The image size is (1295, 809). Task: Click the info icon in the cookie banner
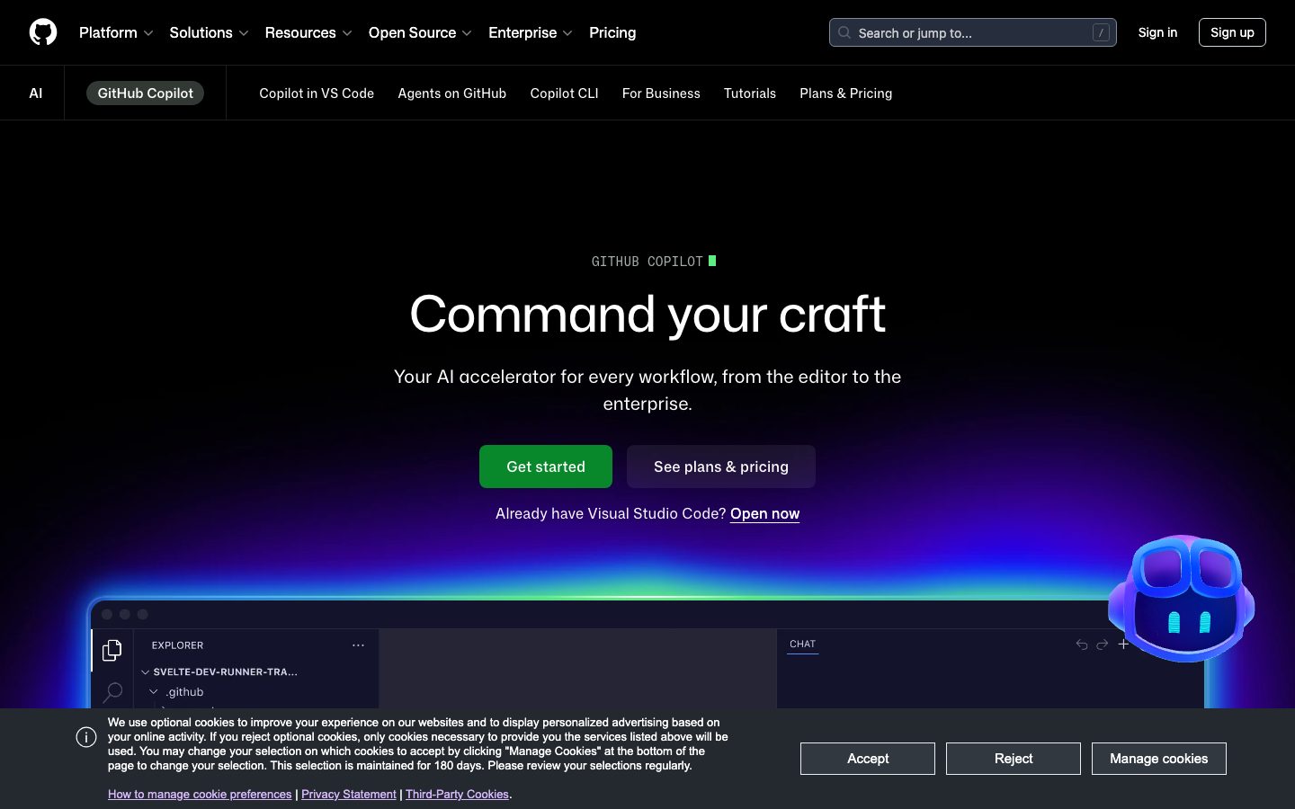coord(86,736)
